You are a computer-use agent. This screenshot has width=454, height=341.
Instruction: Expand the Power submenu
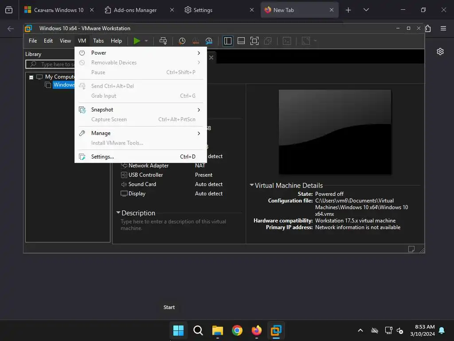pyautogui.click(x=141, y=53)
